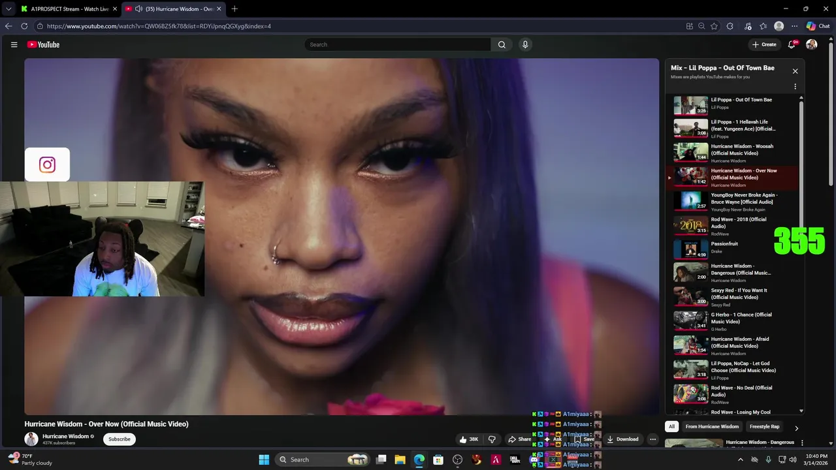Open more actions for the video
The image size is (836, 470).
point(652,439)
